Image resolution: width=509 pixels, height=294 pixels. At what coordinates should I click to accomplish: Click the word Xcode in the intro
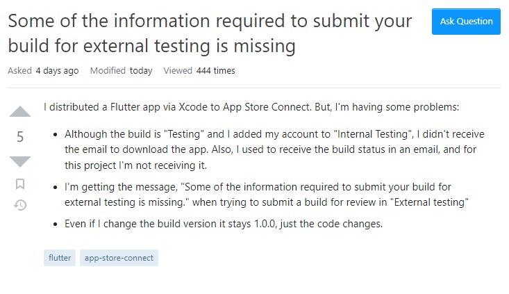coord(197,108)
